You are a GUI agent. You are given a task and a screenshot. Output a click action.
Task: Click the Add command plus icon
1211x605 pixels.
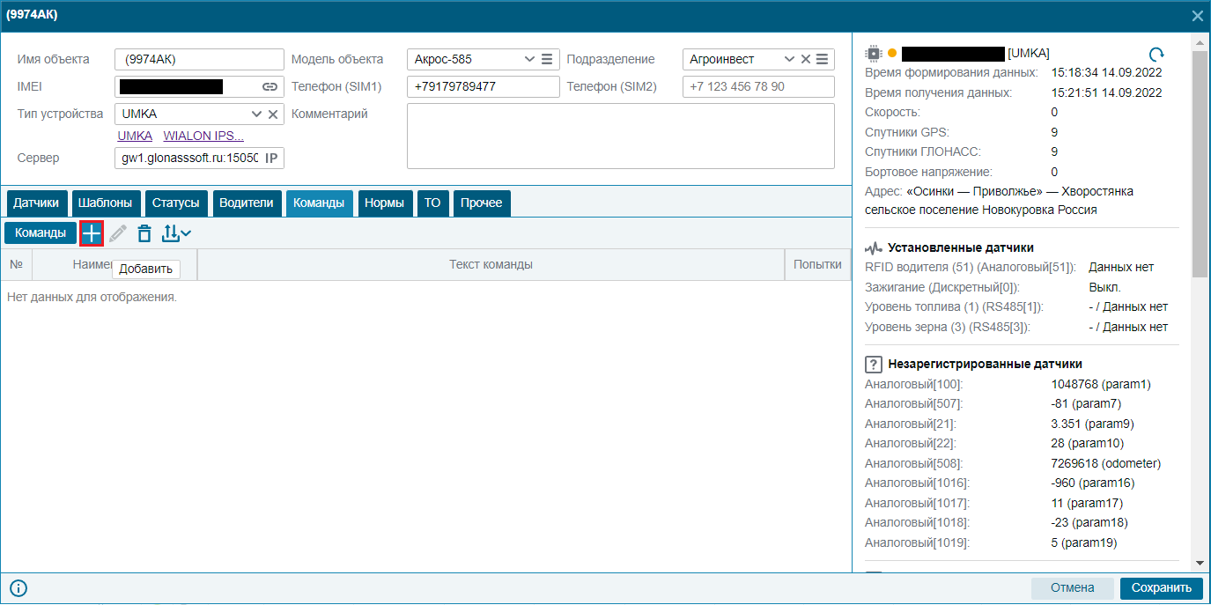92,233
